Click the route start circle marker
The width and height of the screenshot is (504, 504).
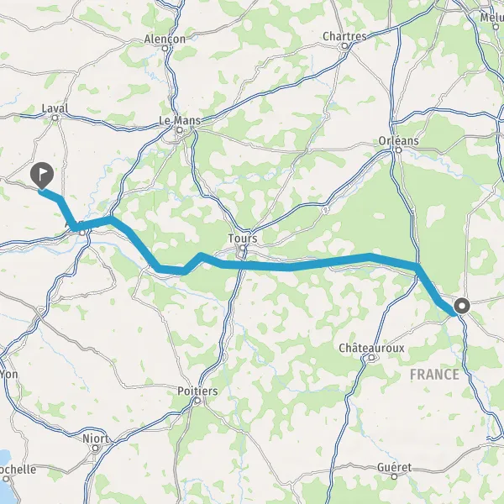point(462,306)
